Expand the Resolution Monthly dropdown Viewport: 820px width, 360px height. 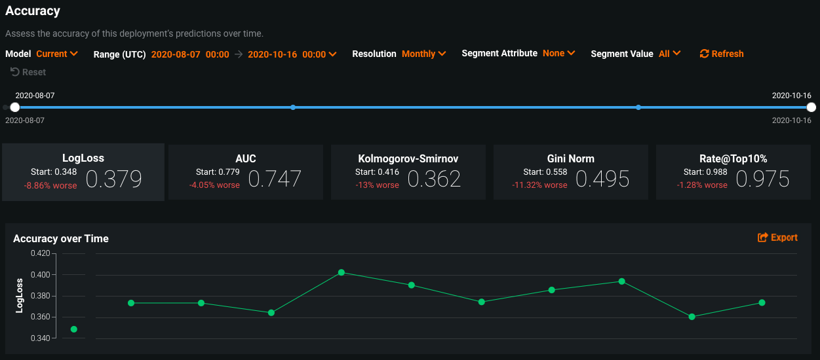tap(423, 54)
